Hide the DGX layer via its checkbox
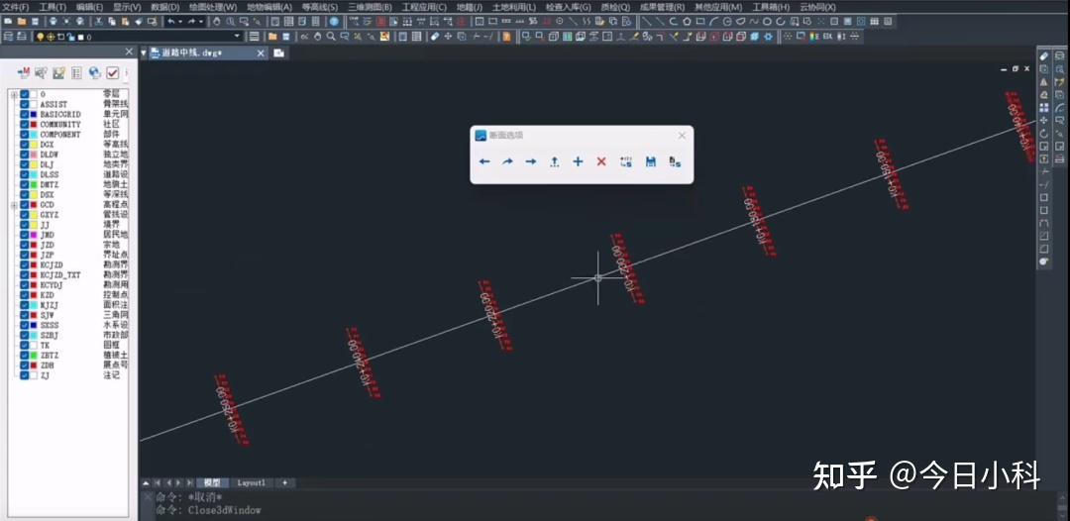This screenshot has width=1070, height=521. point(25,144)
